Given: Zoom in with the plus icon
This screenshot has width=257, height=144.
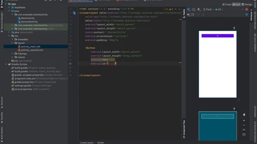Looking at the screenshot, I should [244, 120].
